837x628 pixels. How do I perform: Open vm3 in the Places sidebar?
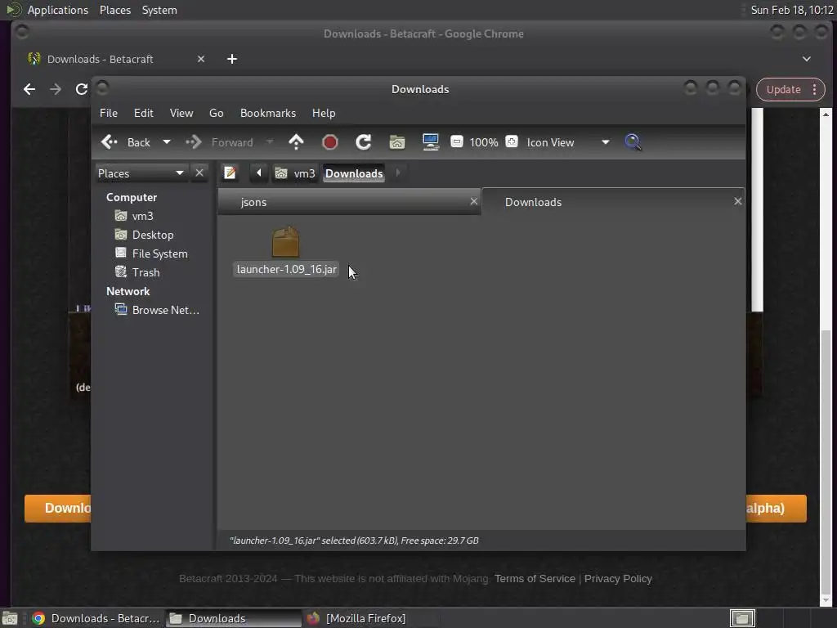[135, 216]
